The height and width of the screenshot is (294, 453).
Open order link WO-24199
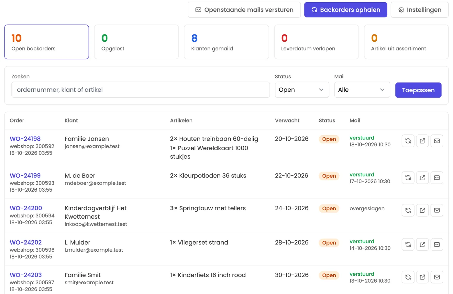(25, 176)
